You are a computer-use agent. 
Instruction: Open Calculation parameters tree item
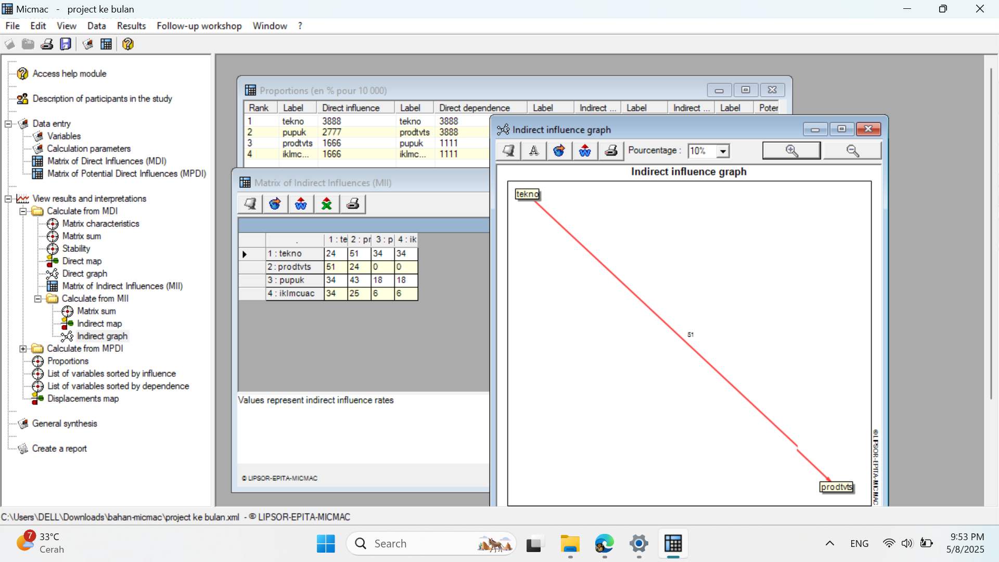click(x=89, y=149)
